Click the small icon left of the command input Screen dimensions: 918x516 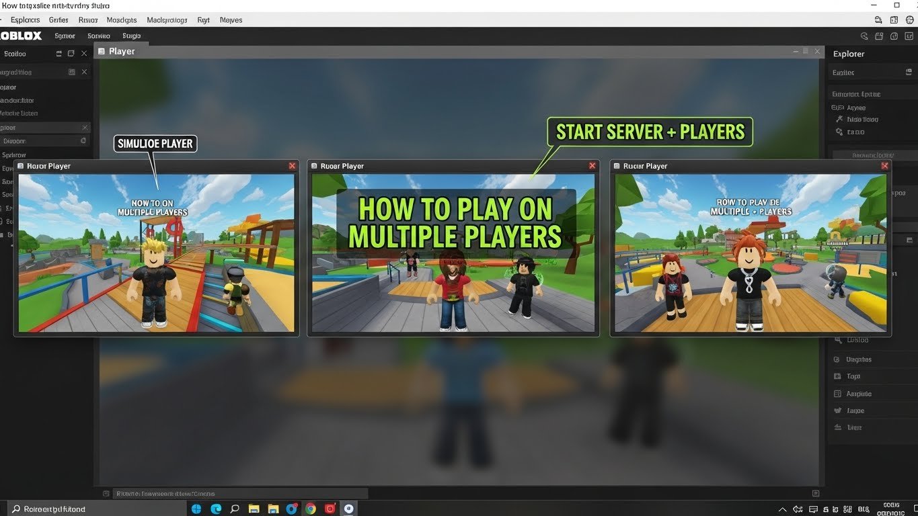pos(106,494)
